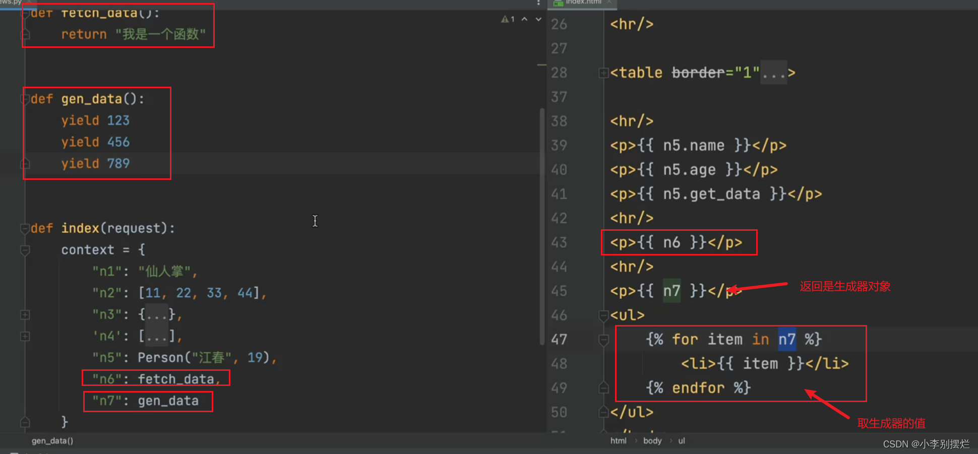Click the '"n6": fetch_data,' line

pyautogui.click(x=156, y=379)
